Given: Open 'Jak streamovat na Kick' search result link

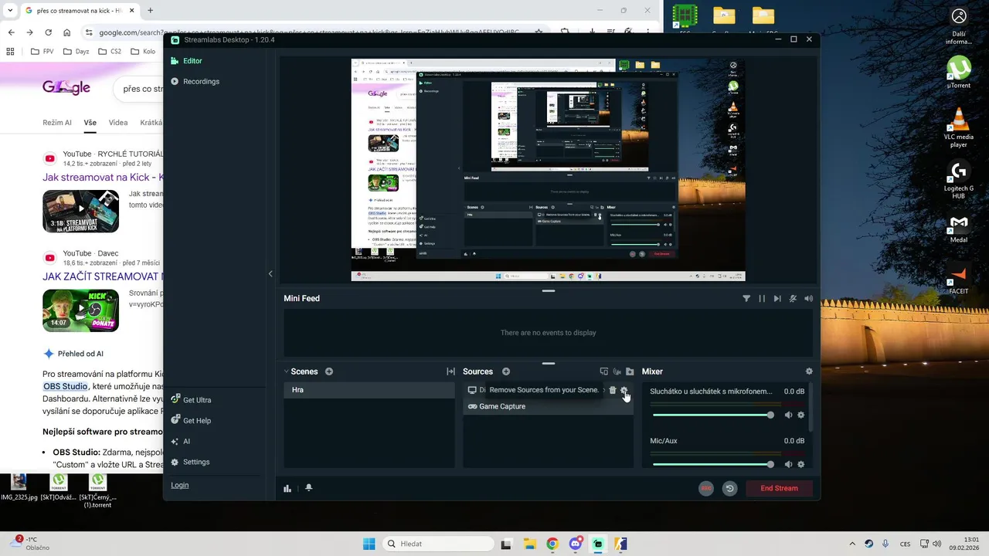Looking at the screenshot, I should [x=103, y=177].
